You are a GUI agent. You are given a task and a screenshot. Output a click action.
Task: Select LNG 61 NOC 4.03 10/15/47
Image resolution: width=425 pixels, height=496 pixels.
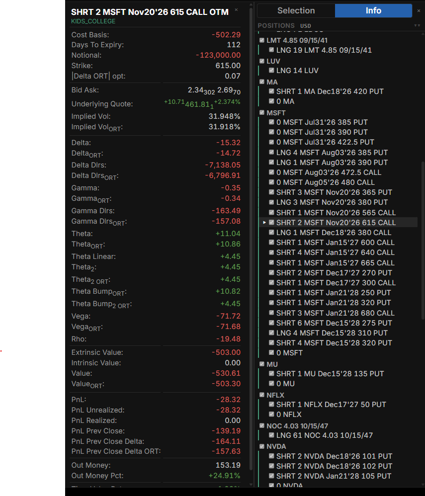pyautogui.click(x=325, y=435)
